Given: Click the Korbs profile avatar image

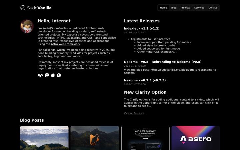Looking at the screenshot, I should tap(27, 26).
